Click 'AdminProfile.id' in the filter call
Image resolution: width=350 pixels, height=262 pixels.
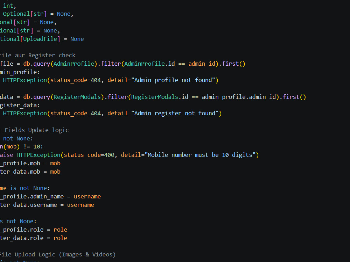coord(149,64)
